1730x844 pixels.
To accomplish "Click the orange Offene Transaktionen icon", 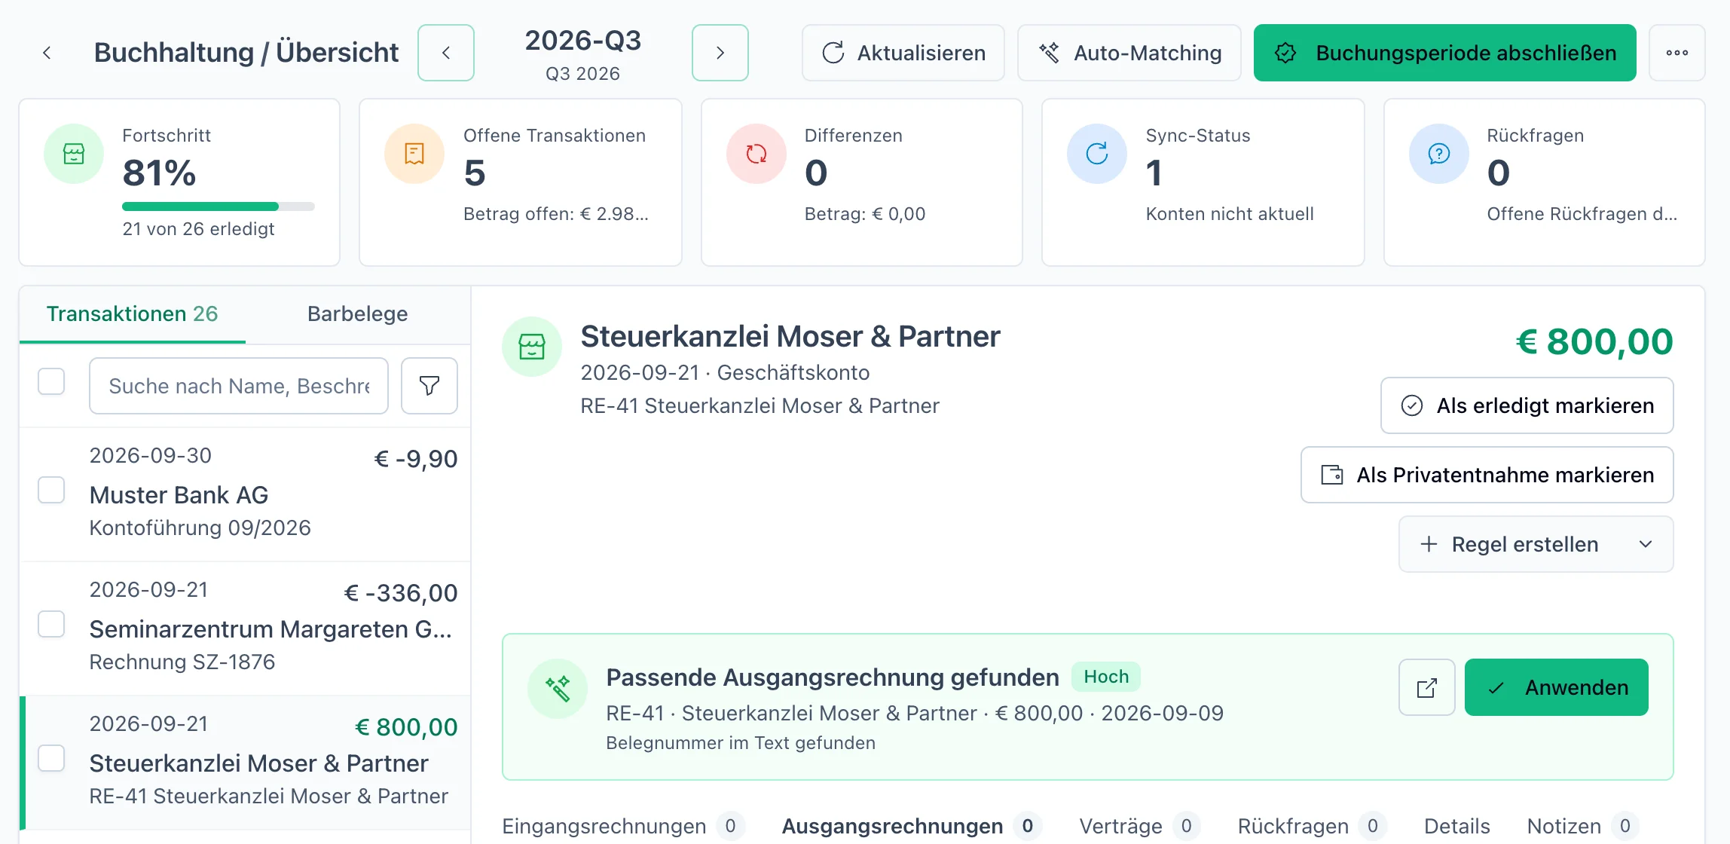I will 414,154.
